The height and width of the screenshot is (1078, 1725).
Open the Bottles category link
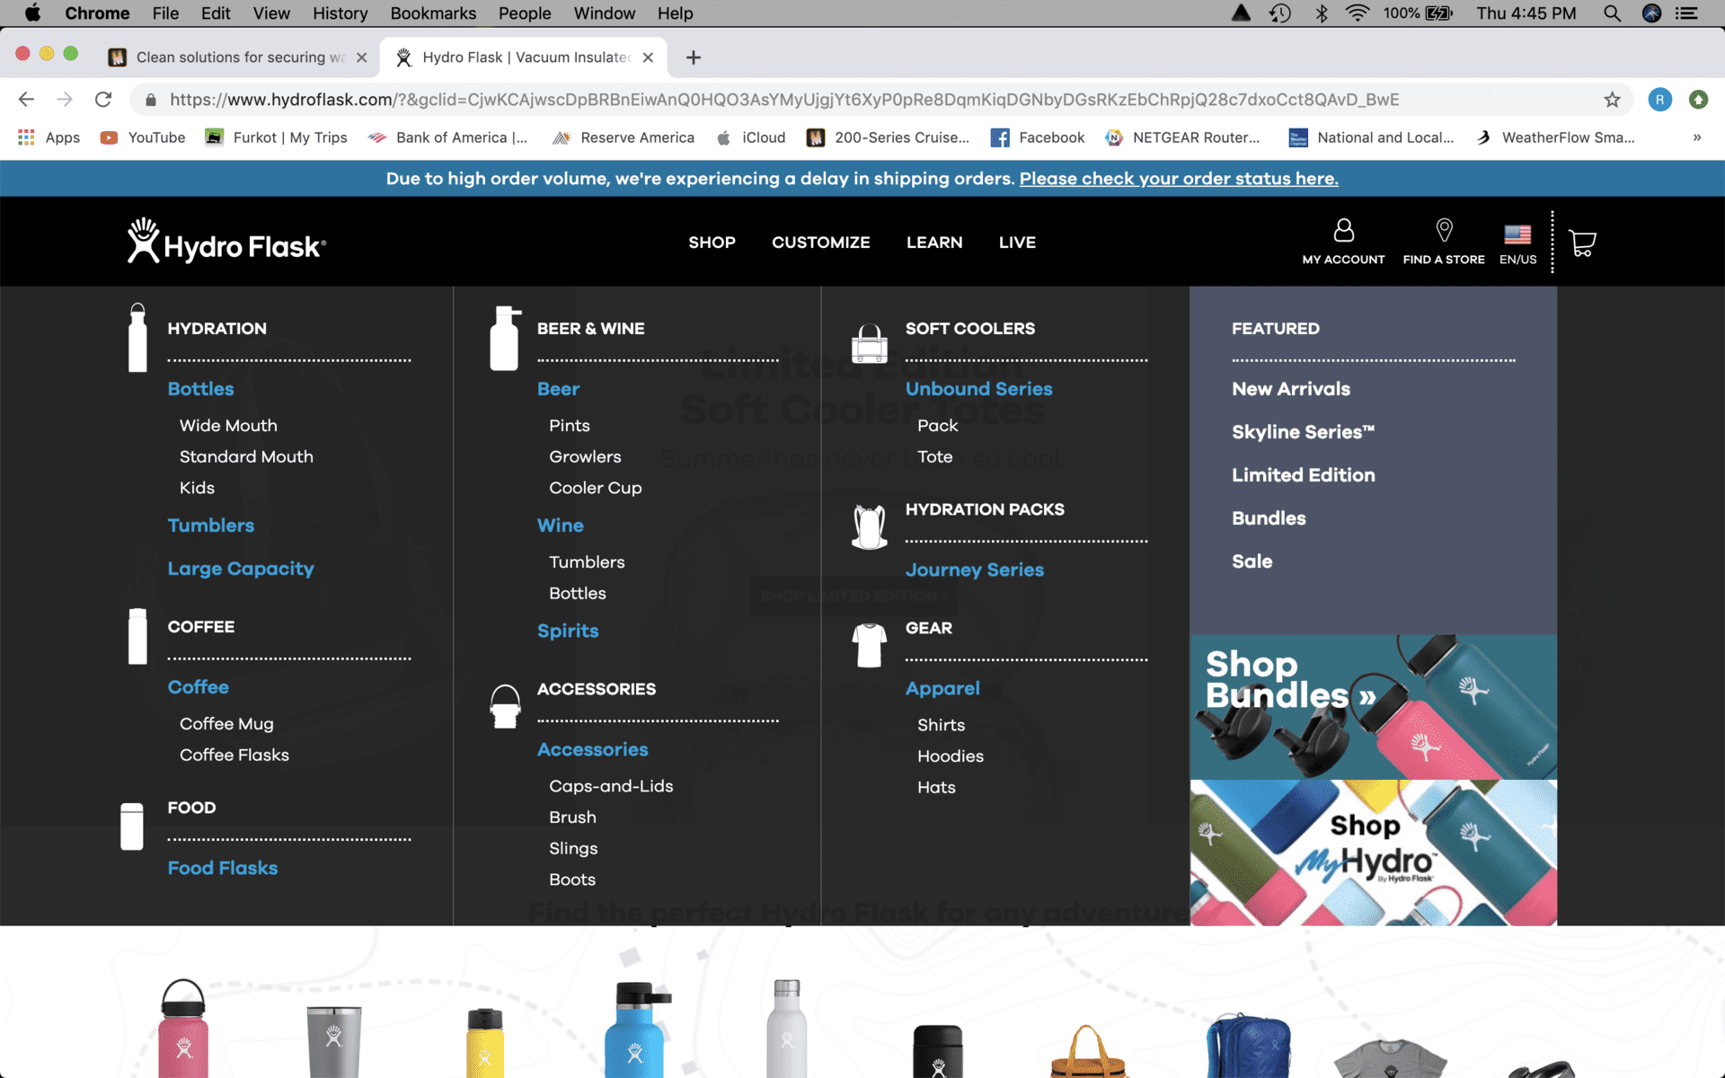[200, 389]
